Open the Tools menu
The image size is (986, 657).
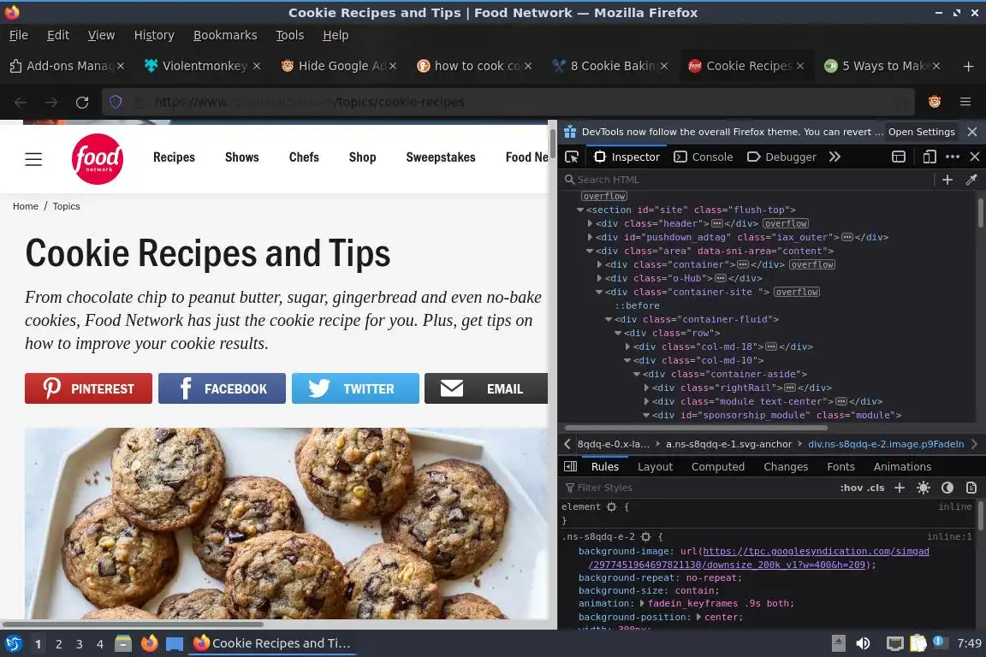pos(290,35)
